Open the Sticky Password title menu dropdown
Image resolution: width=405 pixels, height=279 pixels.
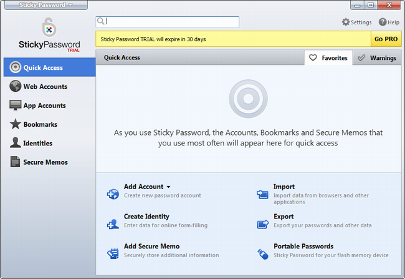click(x=46, y=5)
